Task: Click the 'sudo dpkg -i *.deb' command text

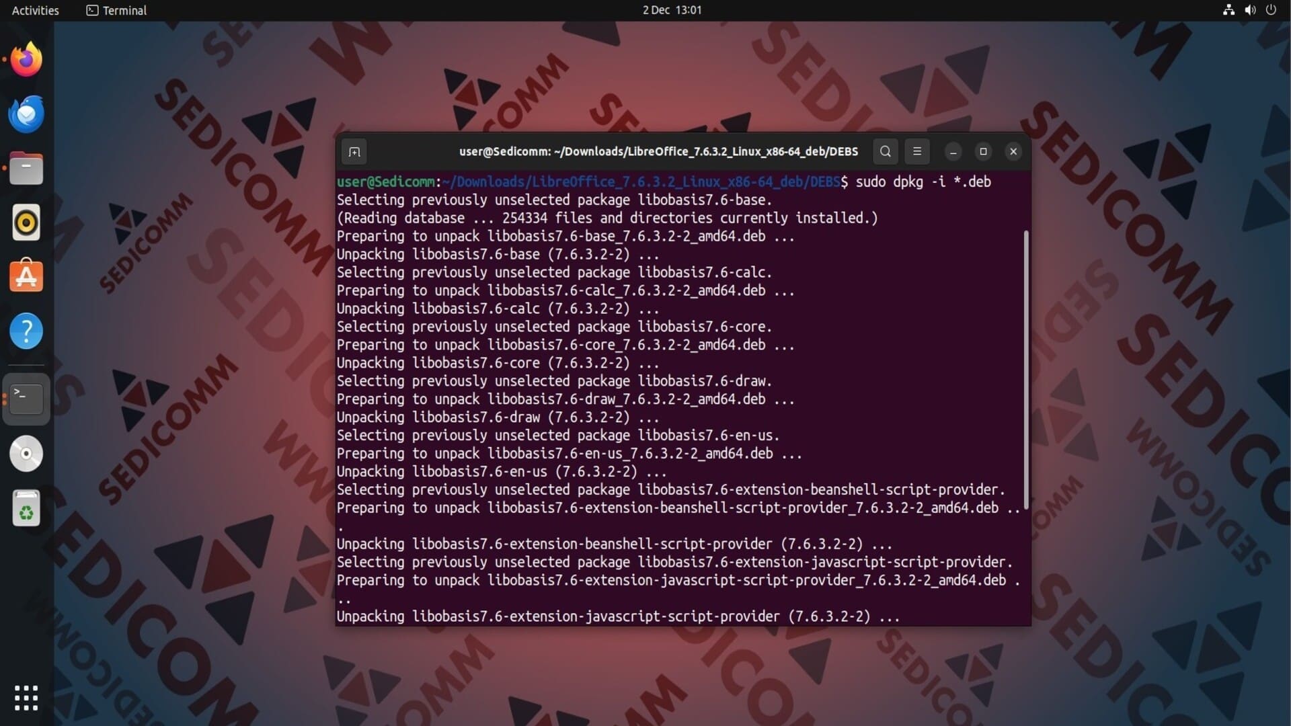Action: click(923, 182)
